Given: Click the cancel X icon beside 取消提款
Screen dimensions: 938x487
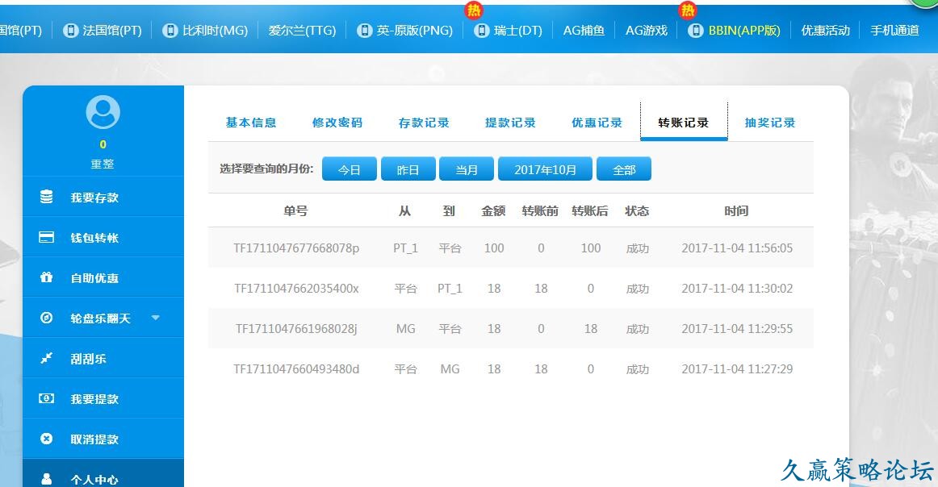Looking at the screenshot, I should click(46, 439).
